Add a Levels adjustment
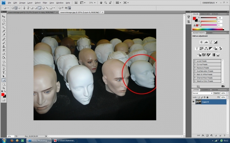The width and height of the screenshot is (230, 143). [206, 42]
